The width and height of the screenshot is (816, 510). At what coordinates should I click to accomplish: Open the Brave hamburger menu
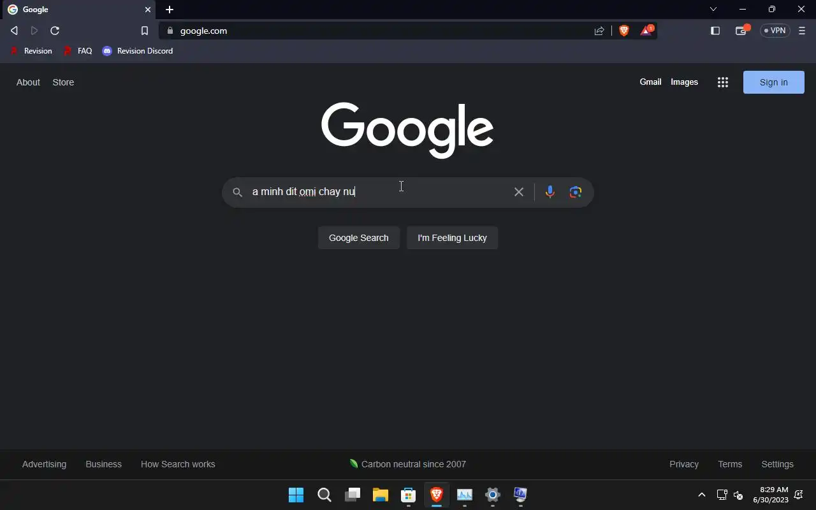coord(802,31)
